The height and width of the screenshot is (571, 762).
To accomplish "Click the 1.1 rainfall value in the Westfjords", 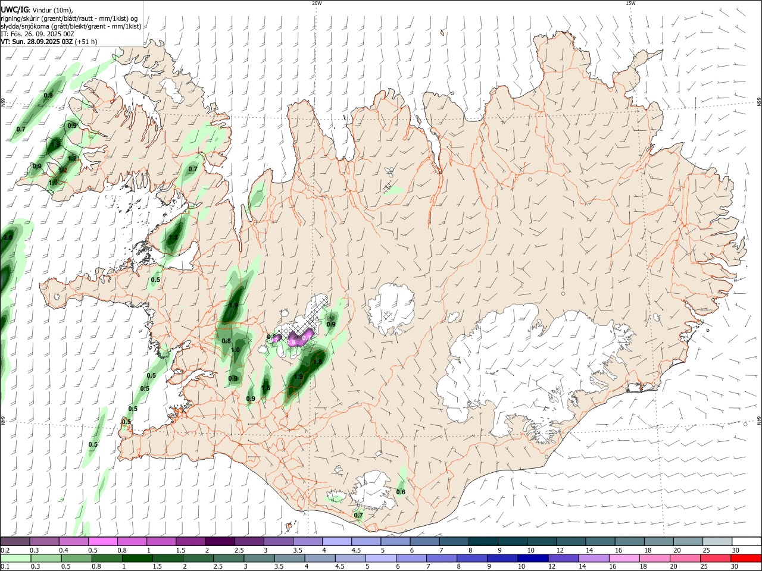I will point(53,183).
